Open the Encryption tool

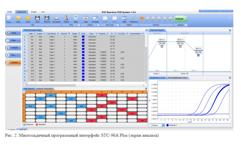click(x=57, y=19)
